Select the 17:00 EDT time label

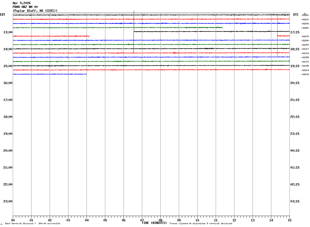tap(8, 100)
